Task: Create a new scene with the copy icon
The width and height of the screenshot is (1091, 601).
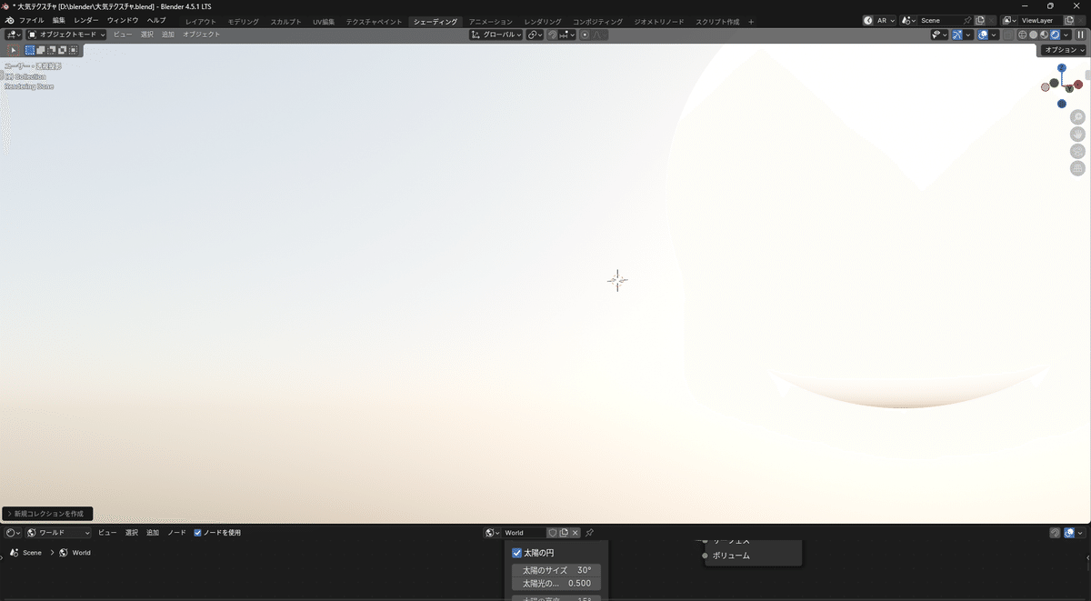Action: pos(980,20)
